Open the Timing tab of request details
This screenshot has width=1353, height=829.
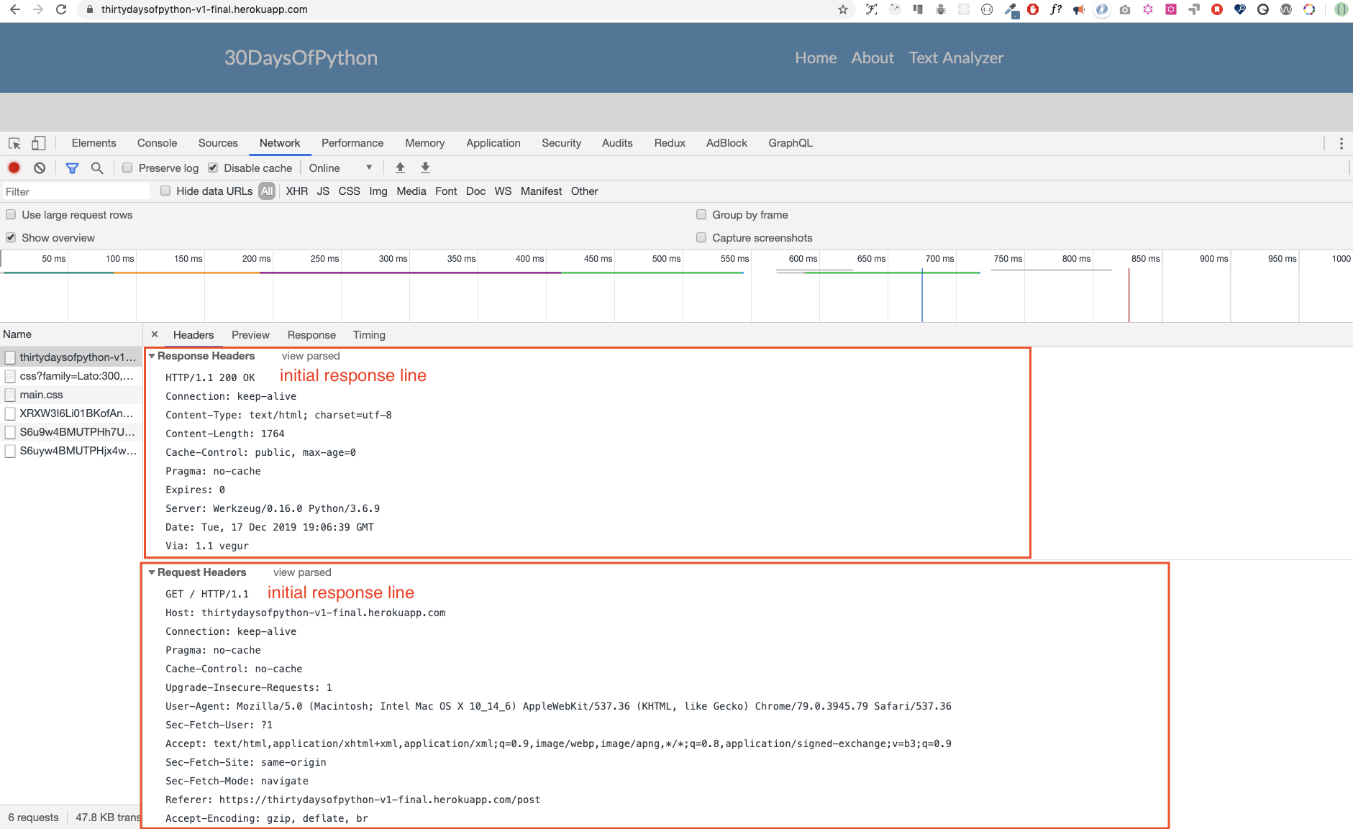[369, 335]
